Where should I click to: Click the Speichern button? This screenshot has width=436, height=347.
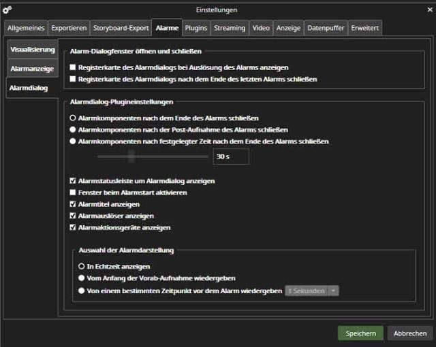tap(360, 333)
